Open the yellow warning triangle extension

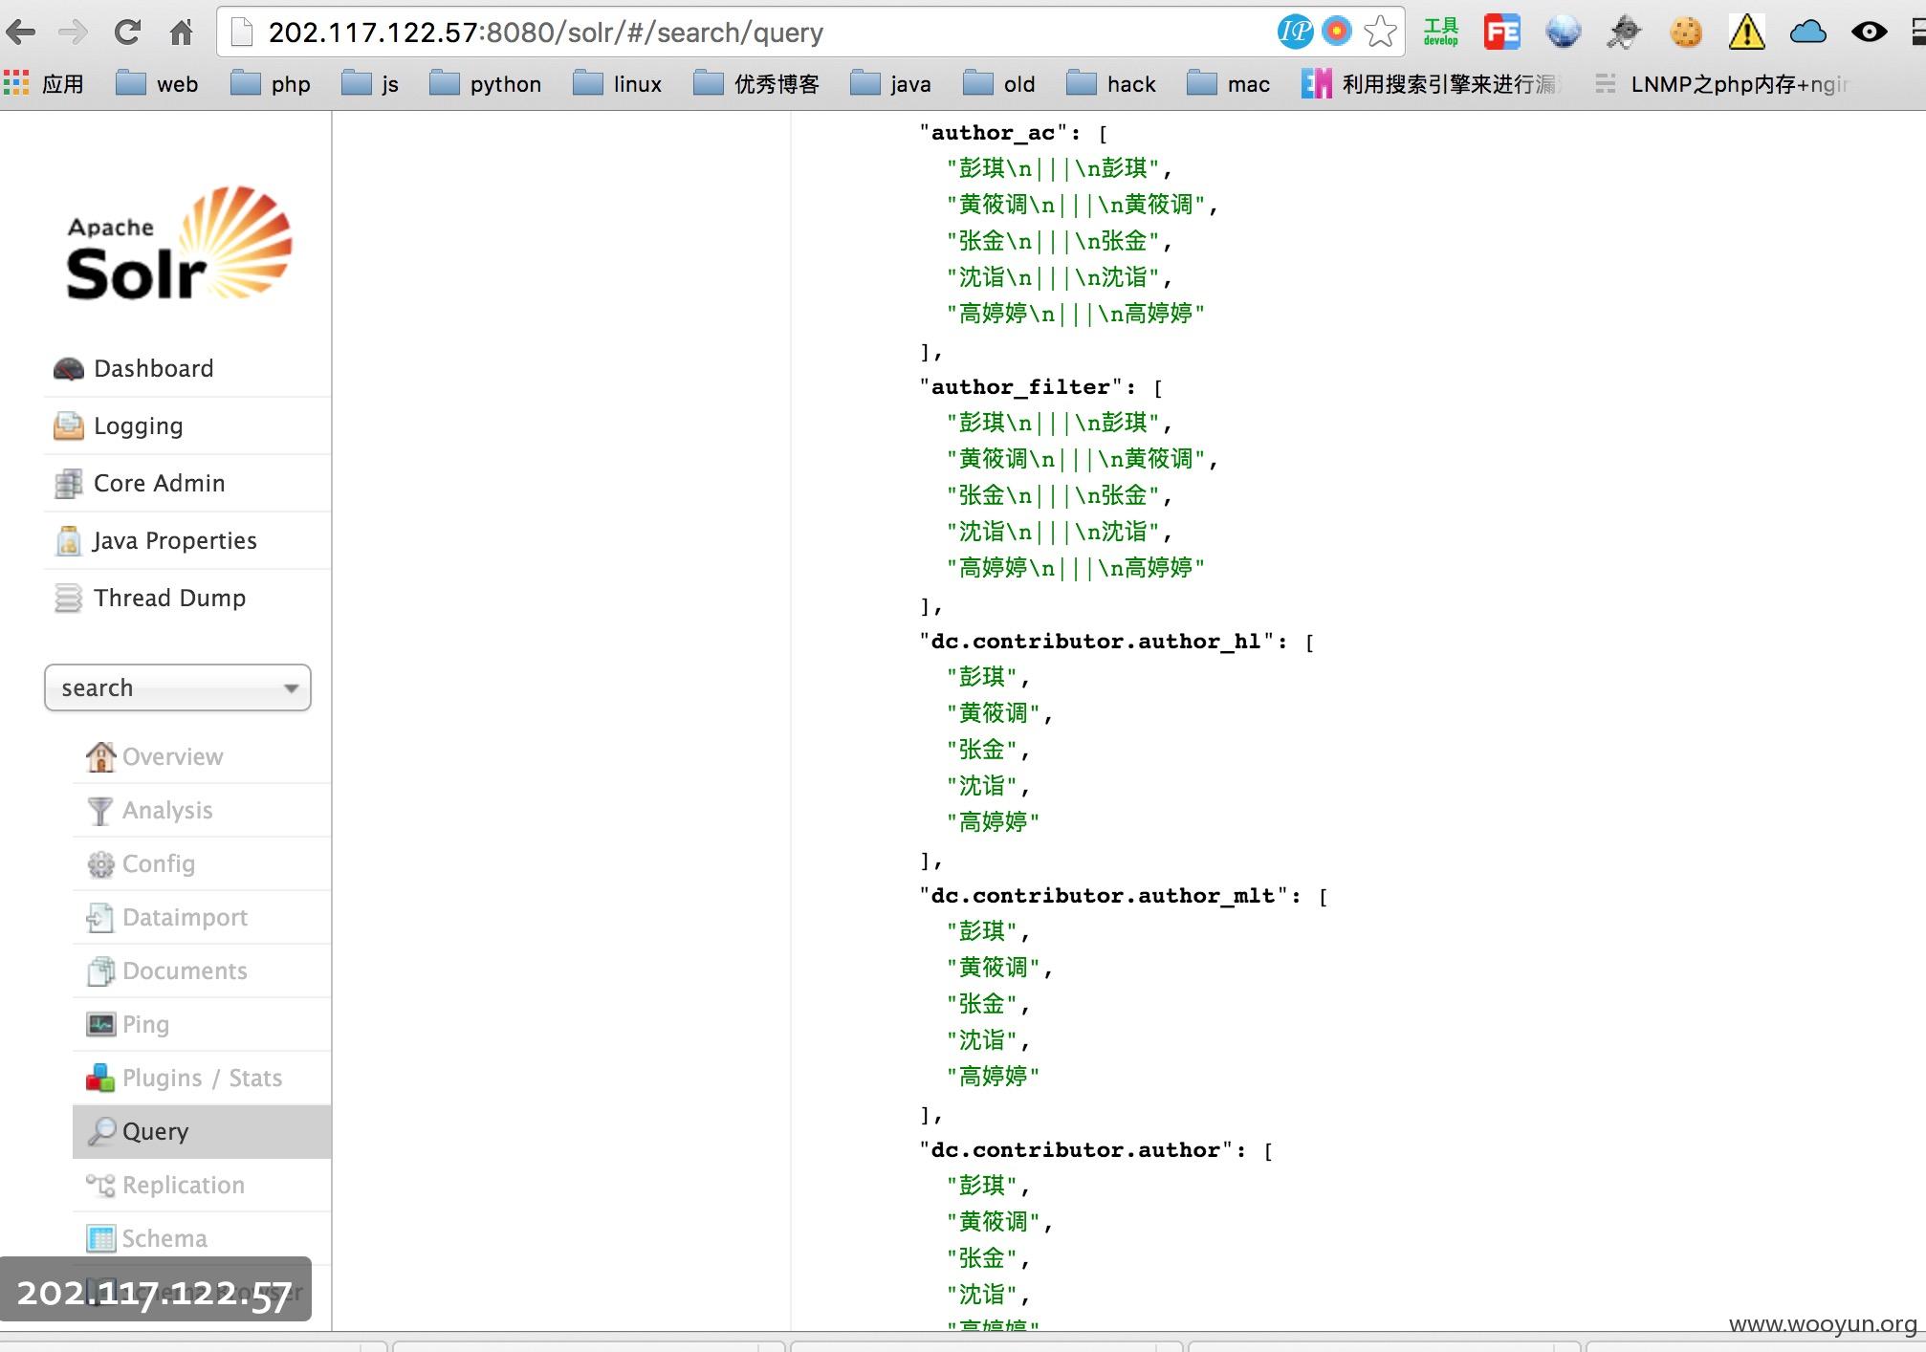[1746, 32]
